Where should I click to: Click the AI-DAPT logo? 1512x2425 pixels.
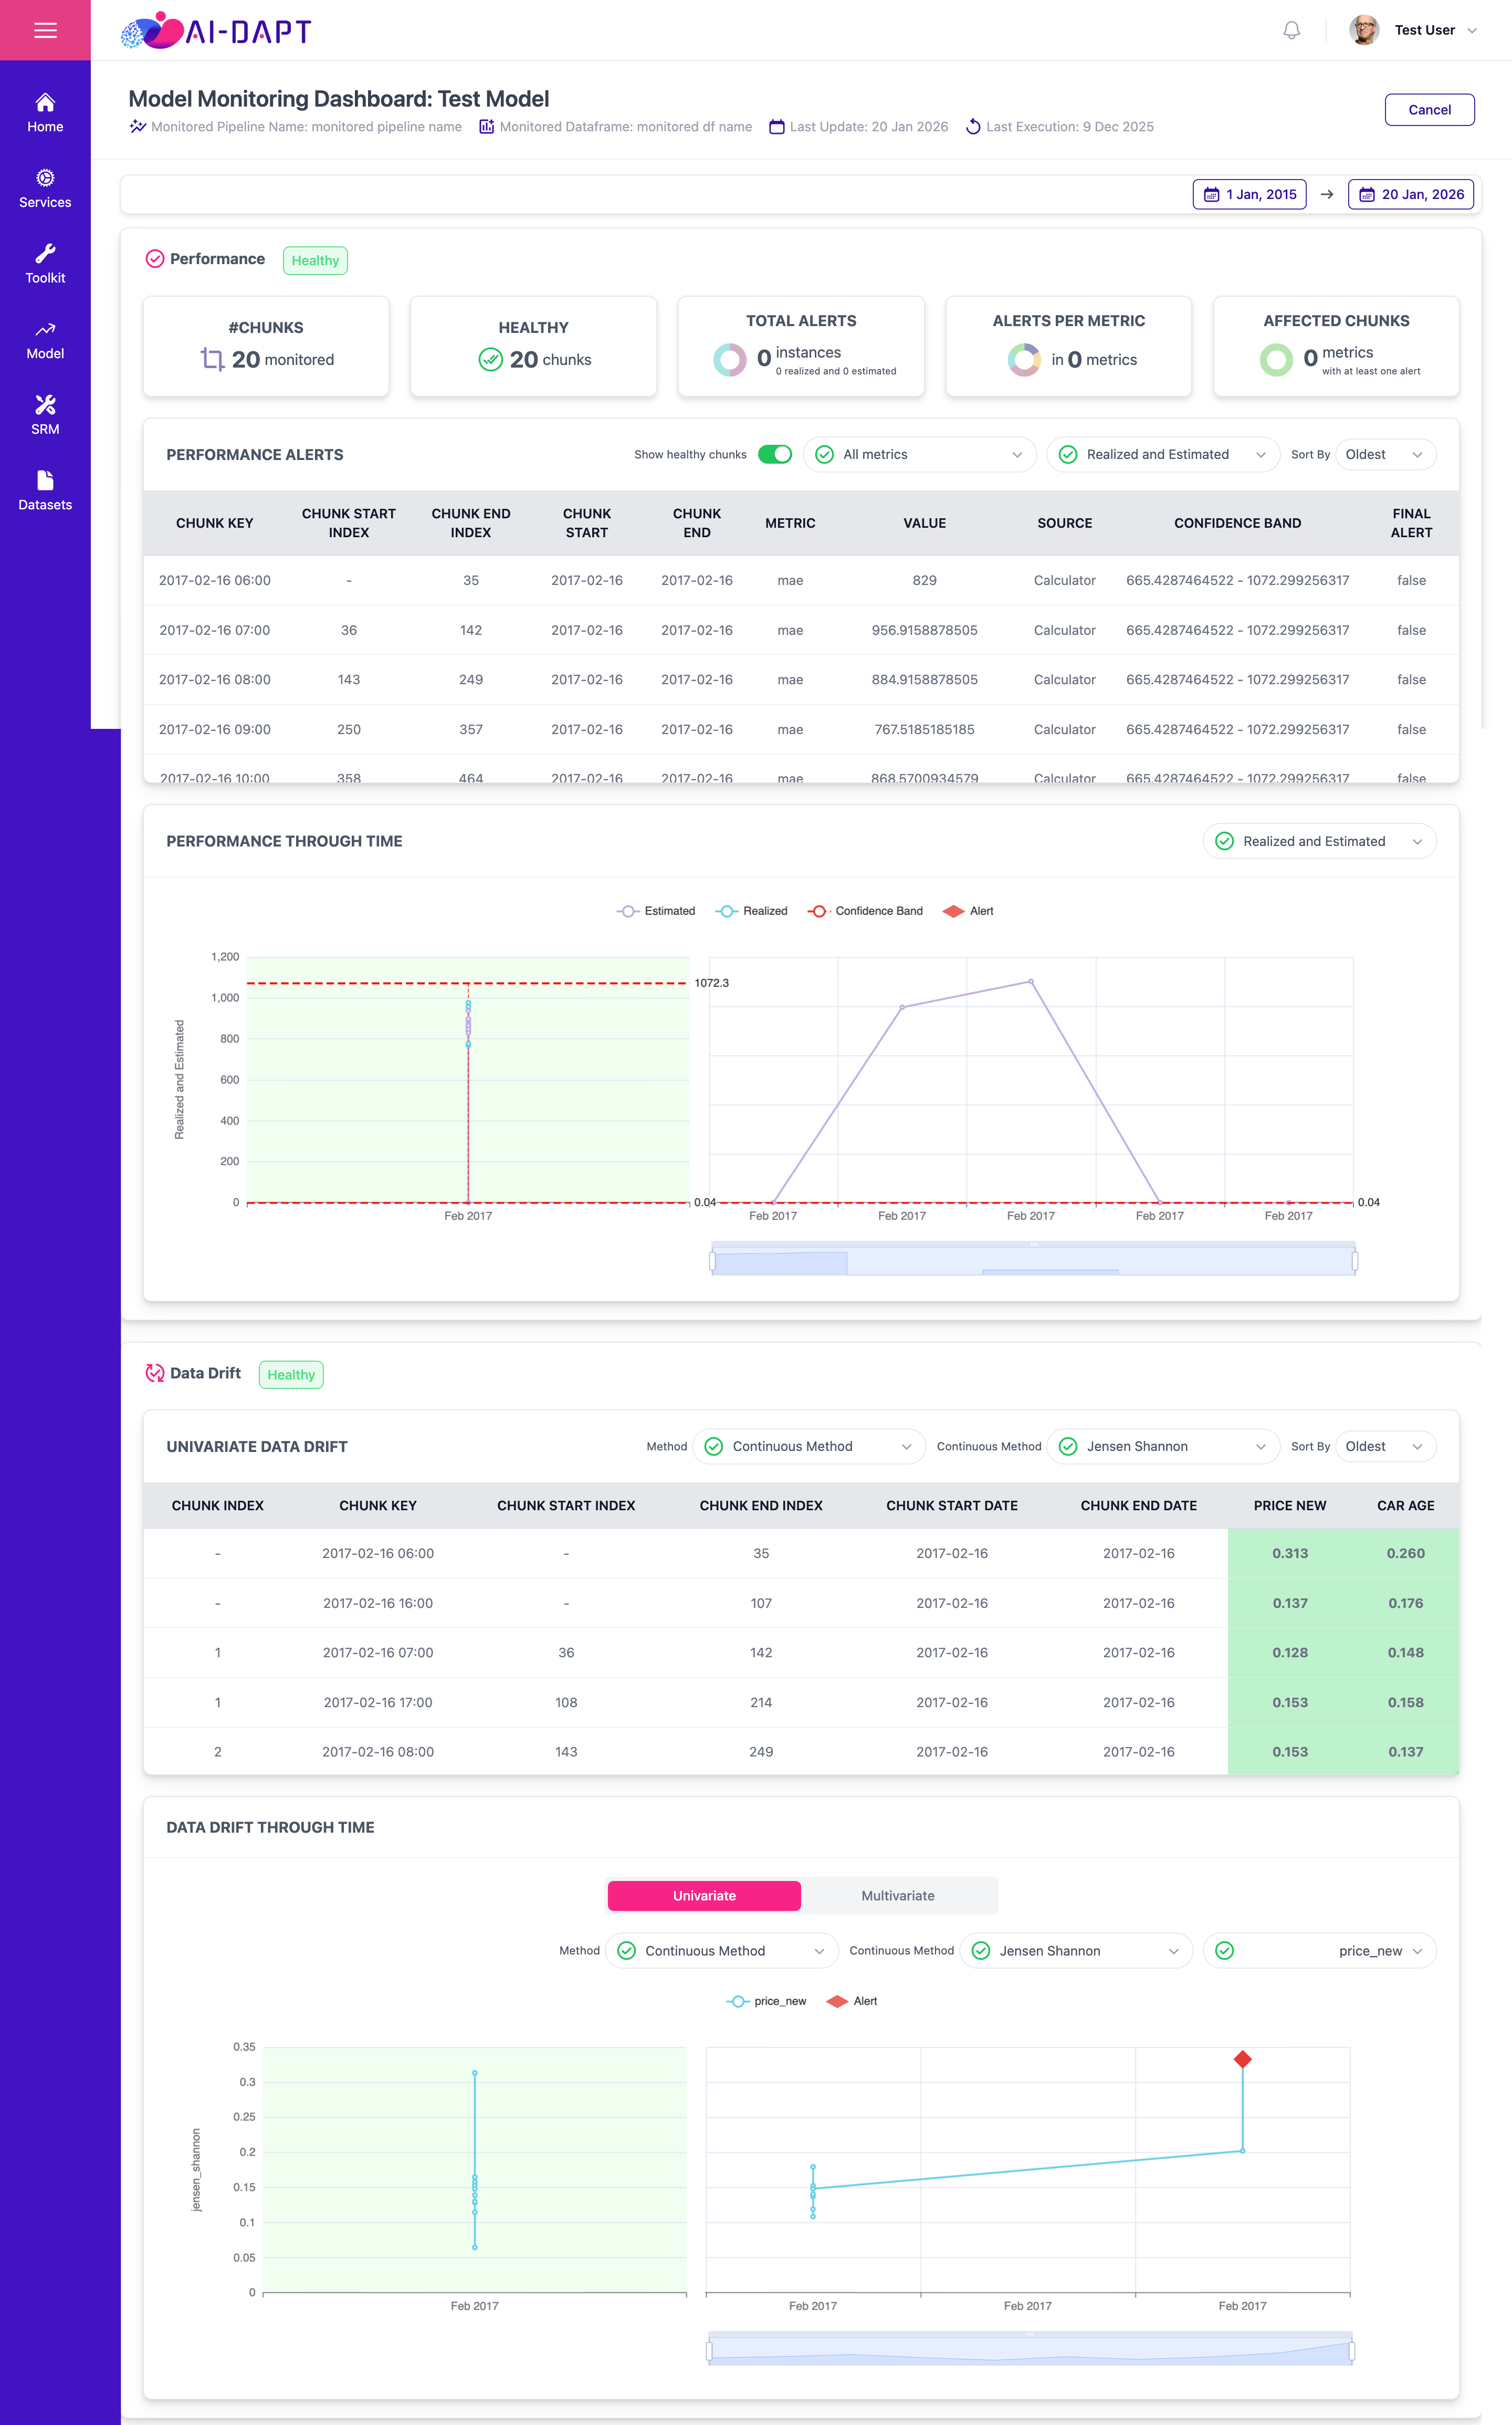tap(216, 30)
